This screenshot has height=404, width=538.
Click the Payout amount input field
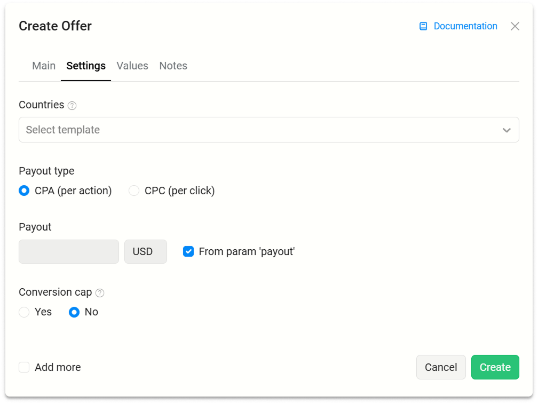(x=69, y=251)
